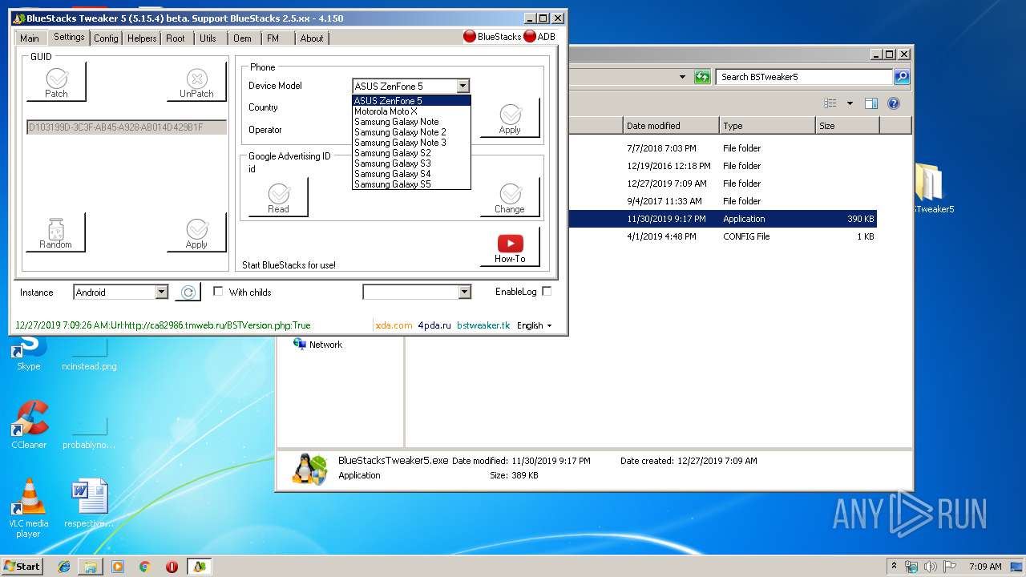The width and height of the screenshot is (1026, 577).
Task: Open CCleaner desktop shortcut
Action: [x=29, y=425]
